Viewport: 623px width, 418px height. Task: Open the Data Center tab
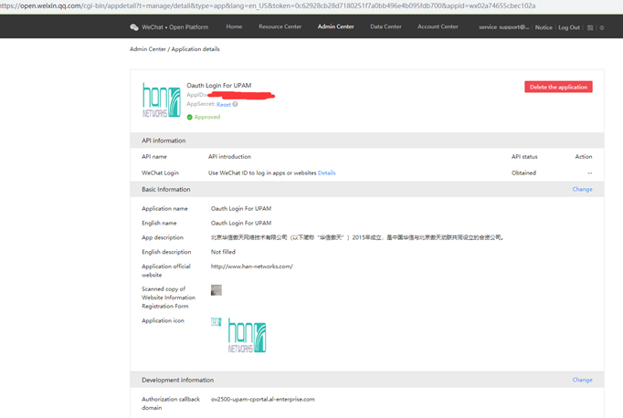385,26
